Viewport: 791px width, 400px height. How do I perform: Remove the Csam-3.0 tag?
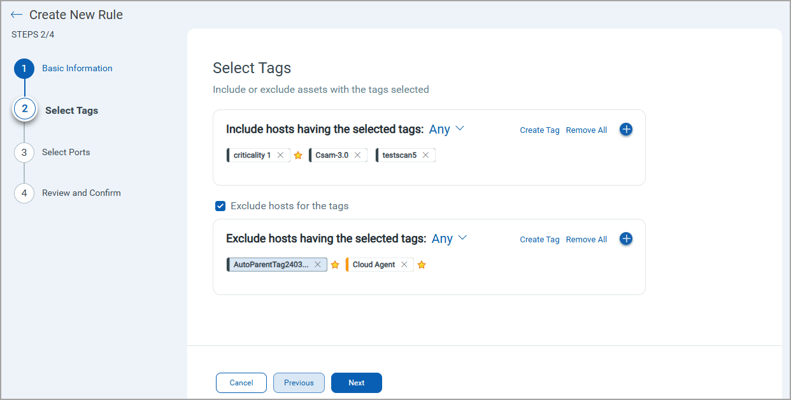[x=357, y=155]
